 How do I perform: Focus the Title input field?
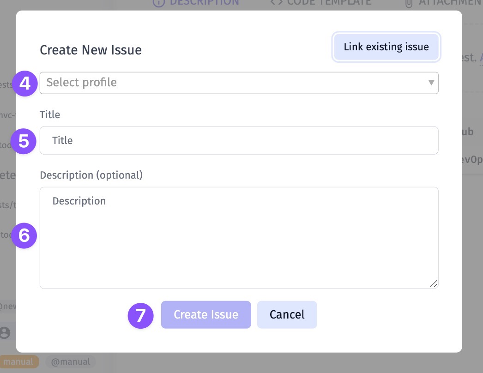(x=239, y=141)
